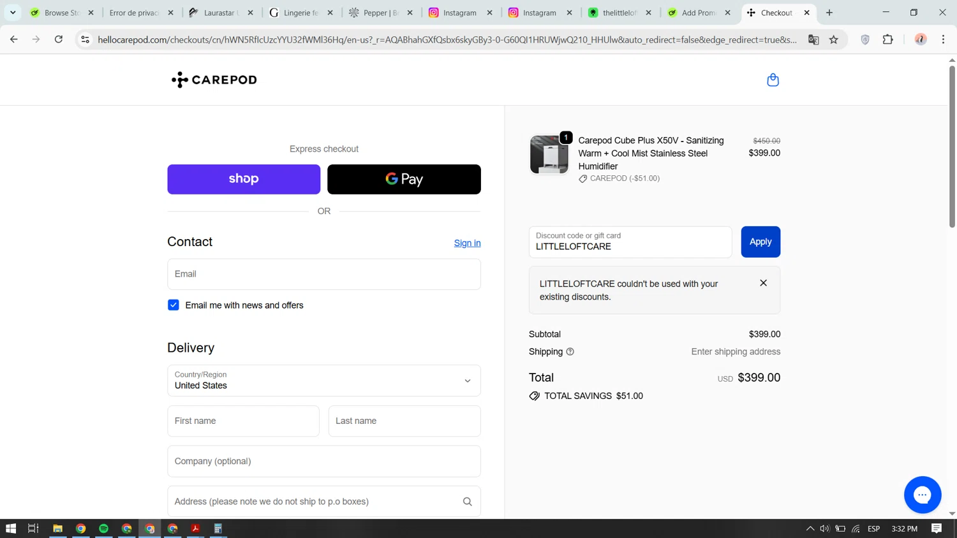This screenshot has width=957, height=538.
Task: Open the shopping bag cart icon
Action: pos(773,80)
